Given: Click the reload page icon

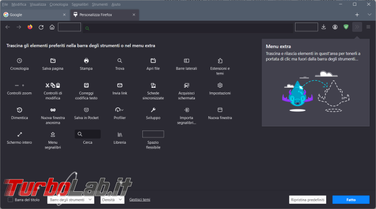Looking at the screenshot, I should (x=41, y=27).
